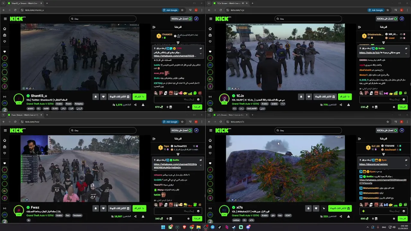
Task: Gift subscriptions on Fwaz channel
Action: pos(119,208)
